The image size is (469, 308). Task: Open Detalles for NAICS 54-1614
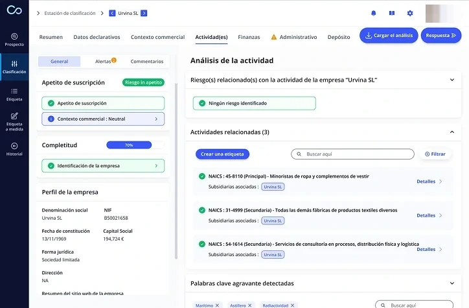click(x=429, y=250)
